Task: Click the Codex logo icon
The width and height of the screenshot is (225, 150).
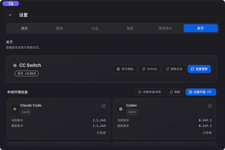Action: pyautogui.click(x=121, y=109)
